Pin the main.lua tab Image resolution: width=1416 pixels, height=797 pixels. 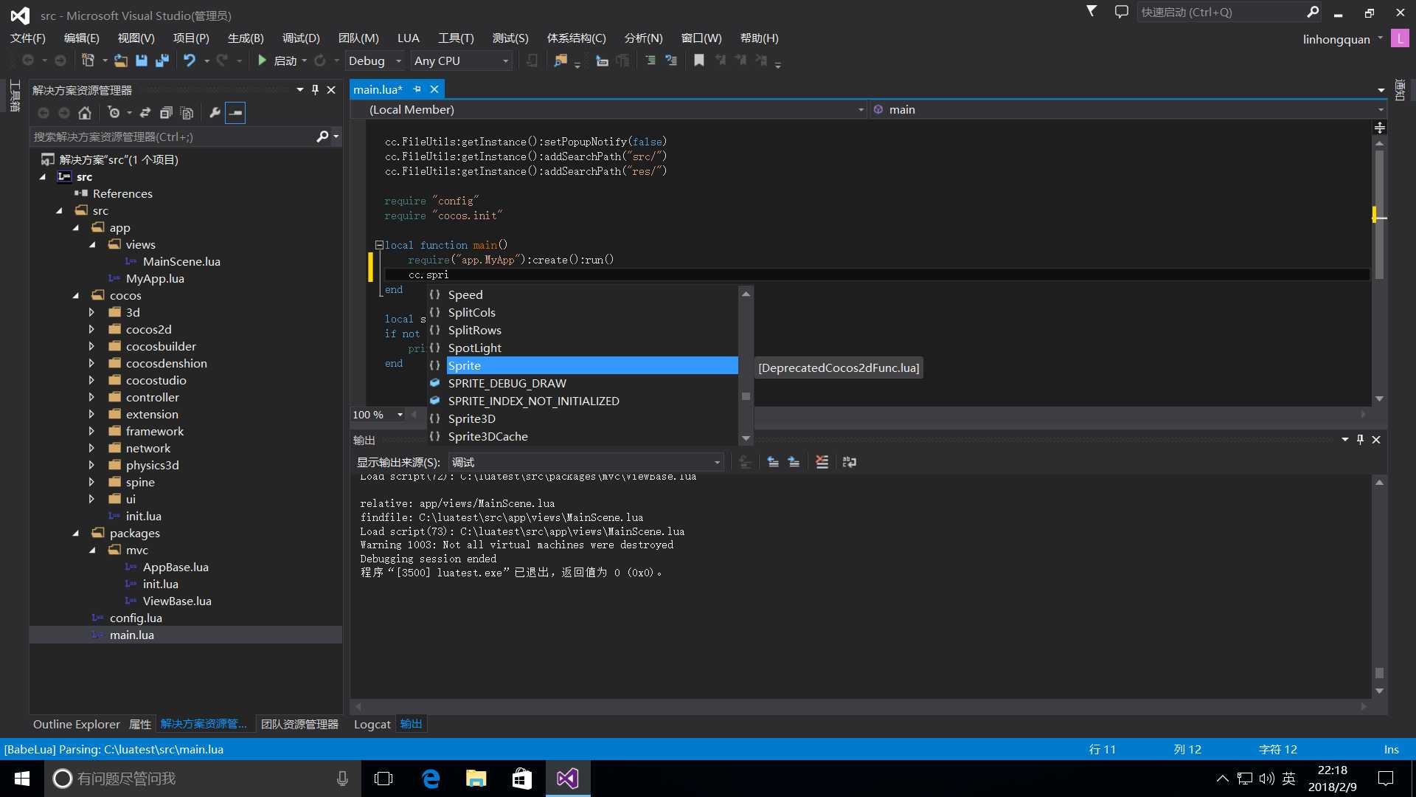click(417, 89)
